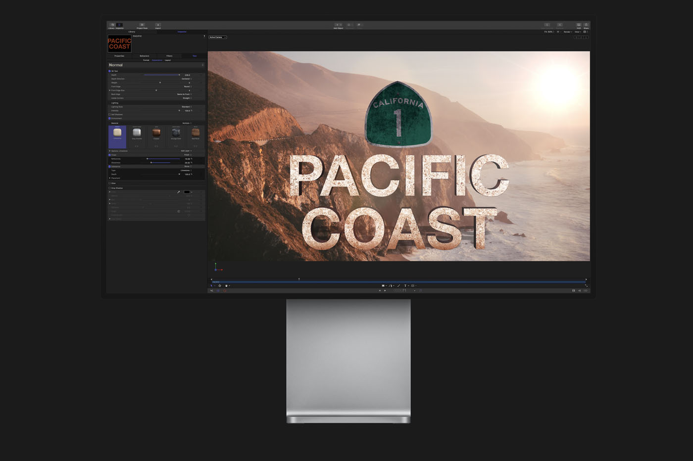Viewport: 693px width, 461px height.
Task: Choose the Grunge Dark material
Action: coord(176,133)
